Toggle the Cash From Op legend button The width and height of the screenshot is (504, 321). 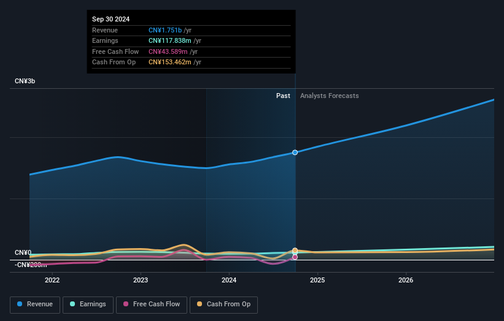pyautogui.click(x=223, y=304)
